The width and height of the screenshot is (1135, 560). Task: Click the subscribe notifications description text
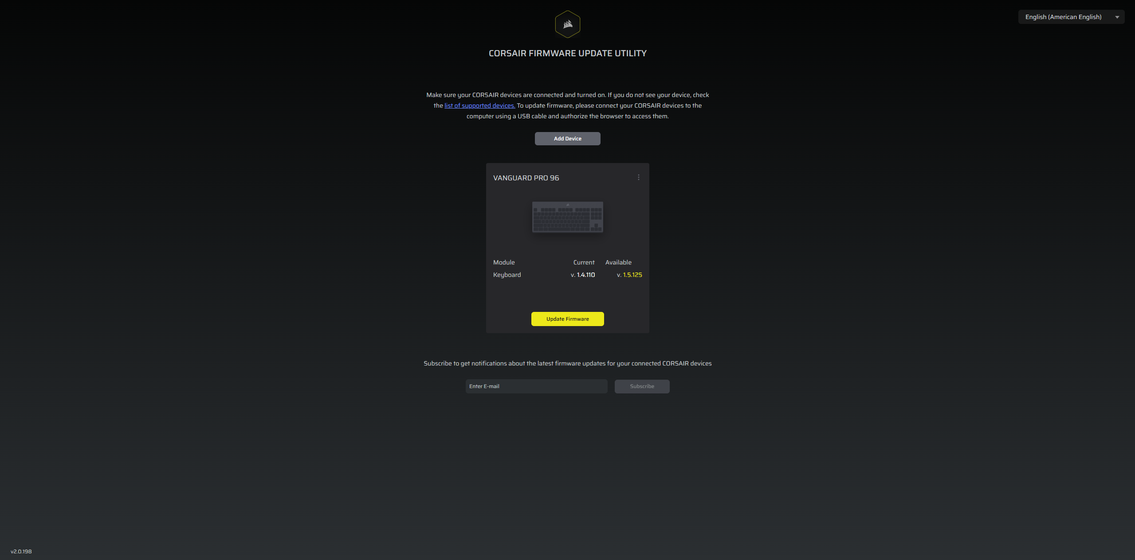click(567, 363)
